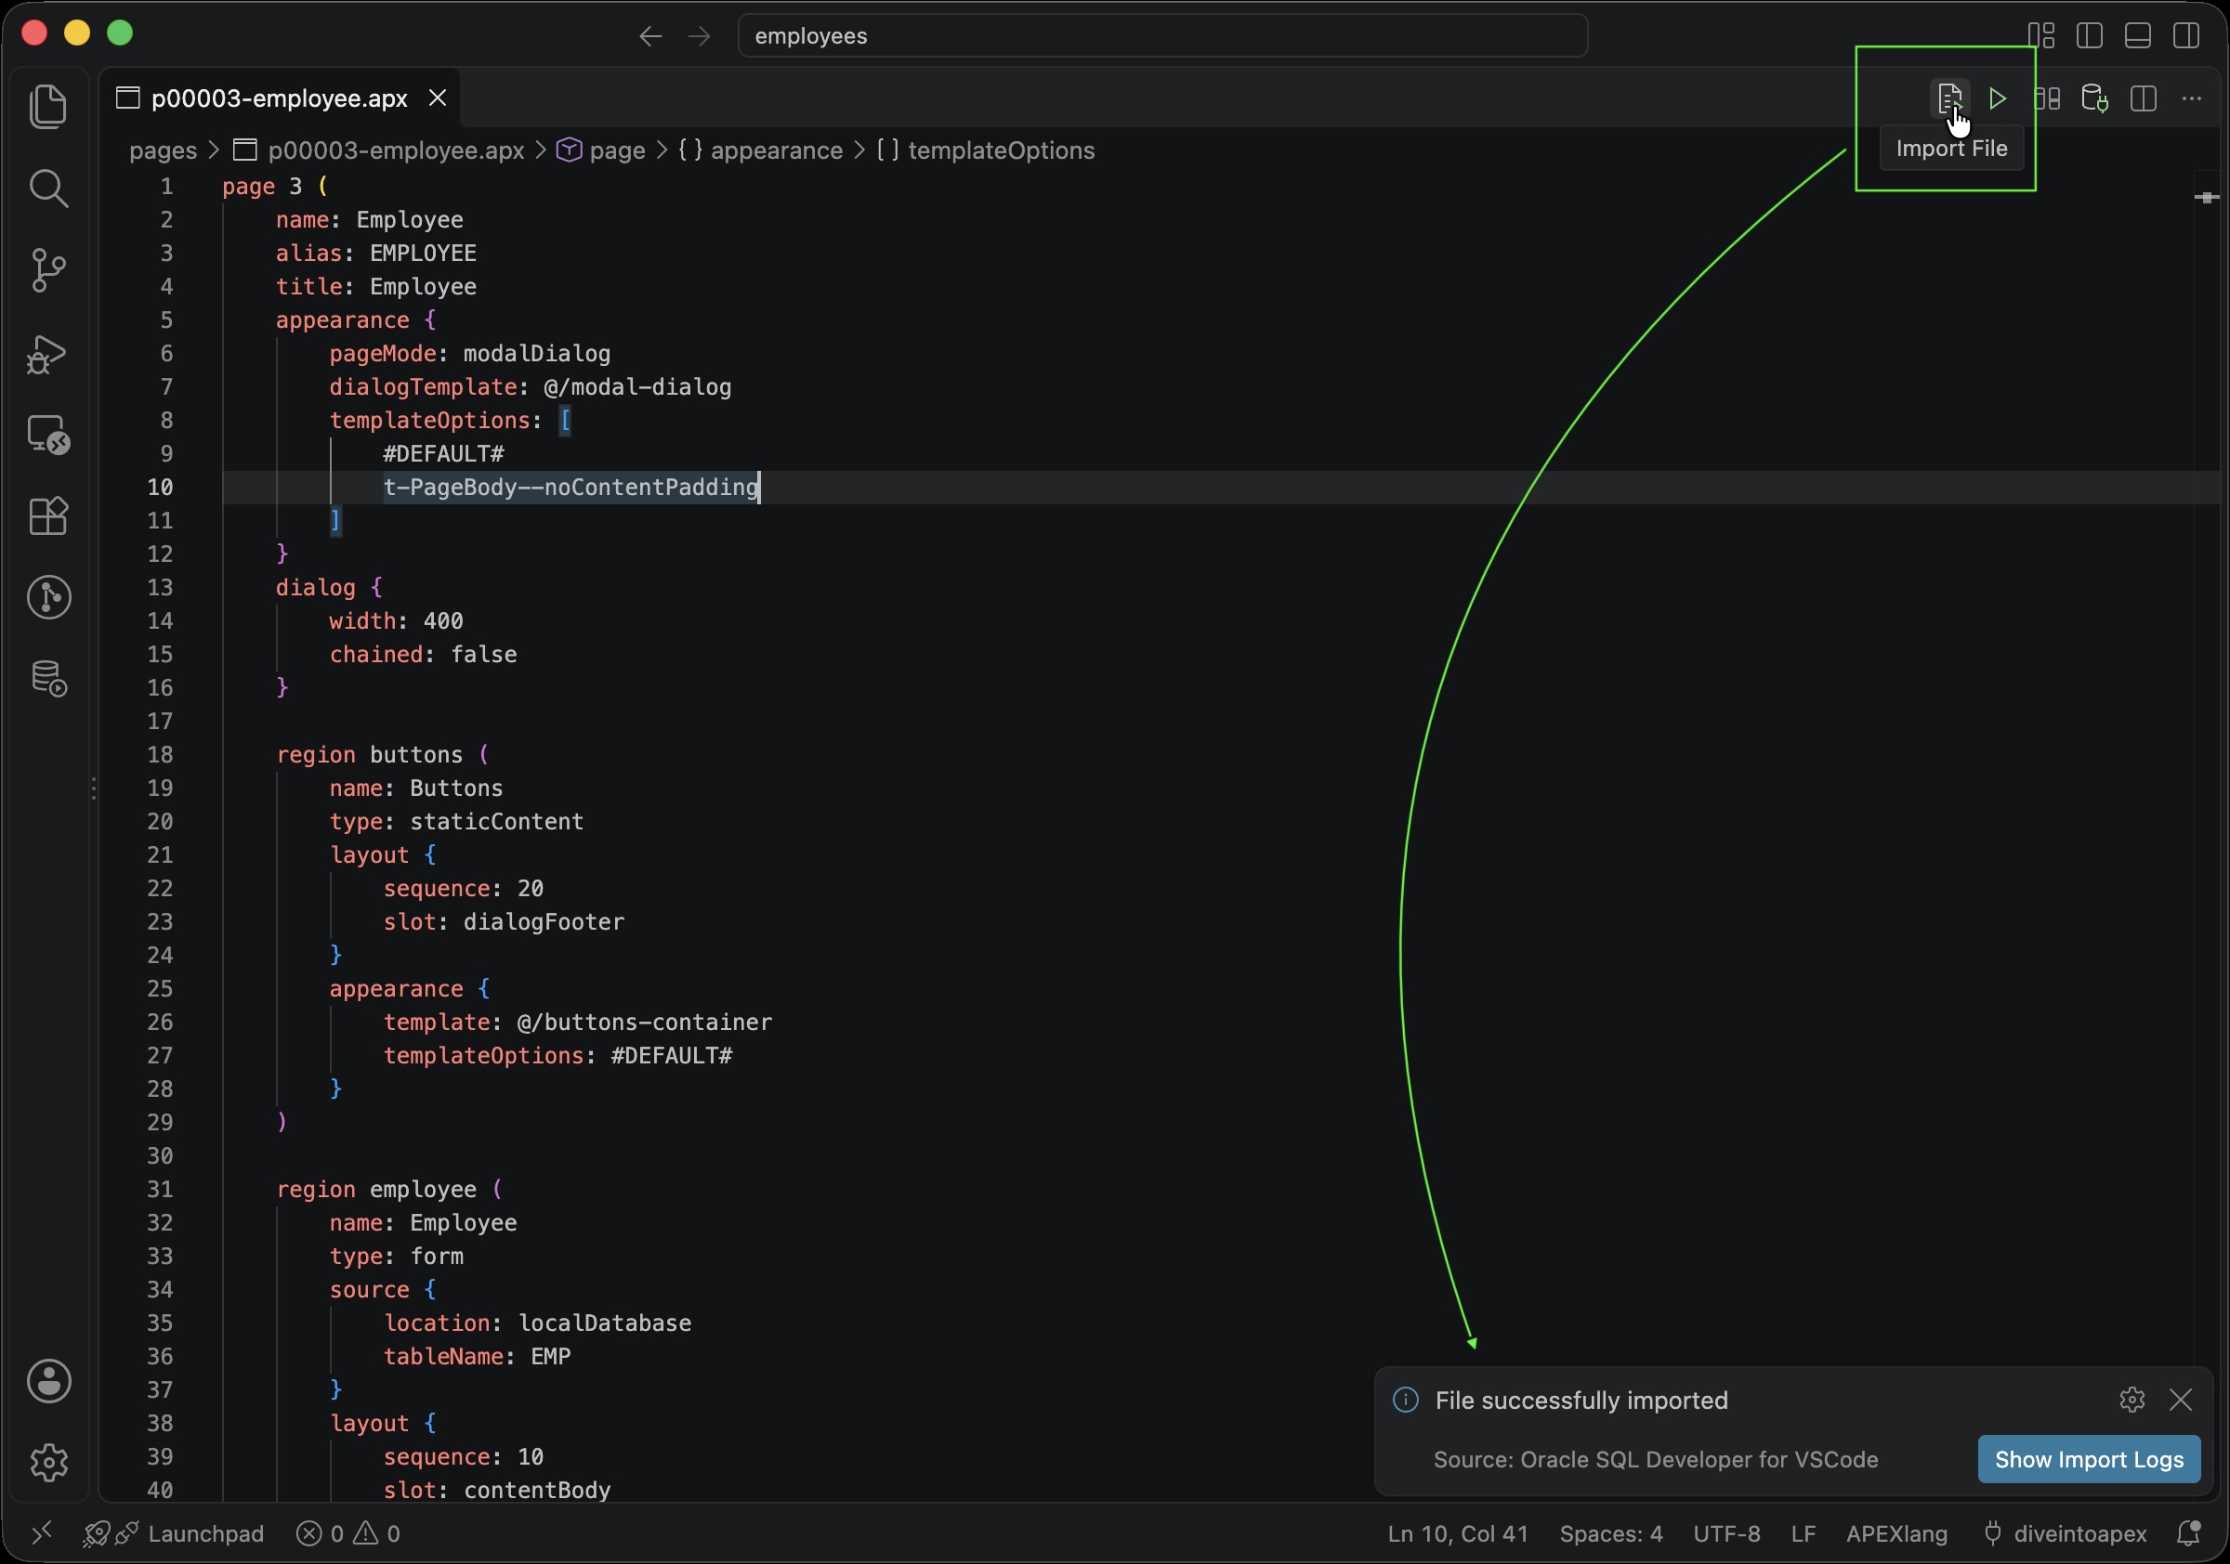Select APEXlang language mode in status bar
Image resolution: width=2230 pixels, height=1564 pixels.
pos(1895,1533)
